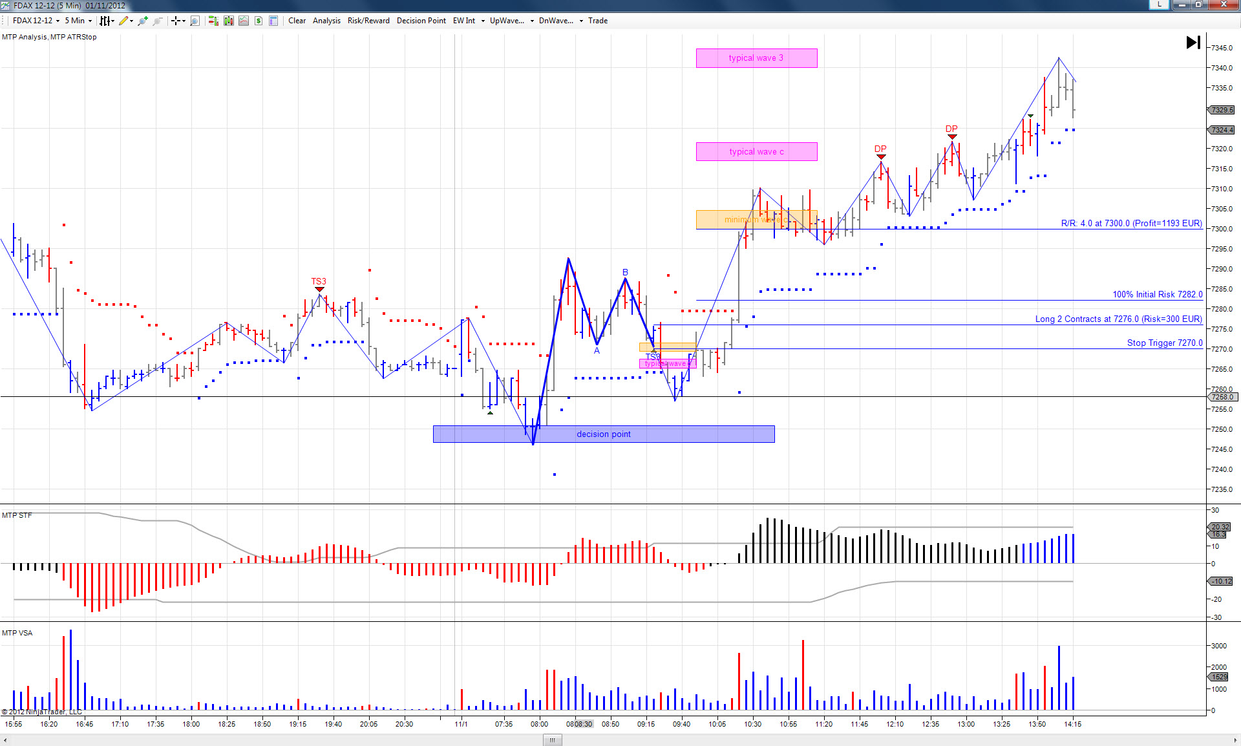Click the wave B label

[x=625, y=273]
